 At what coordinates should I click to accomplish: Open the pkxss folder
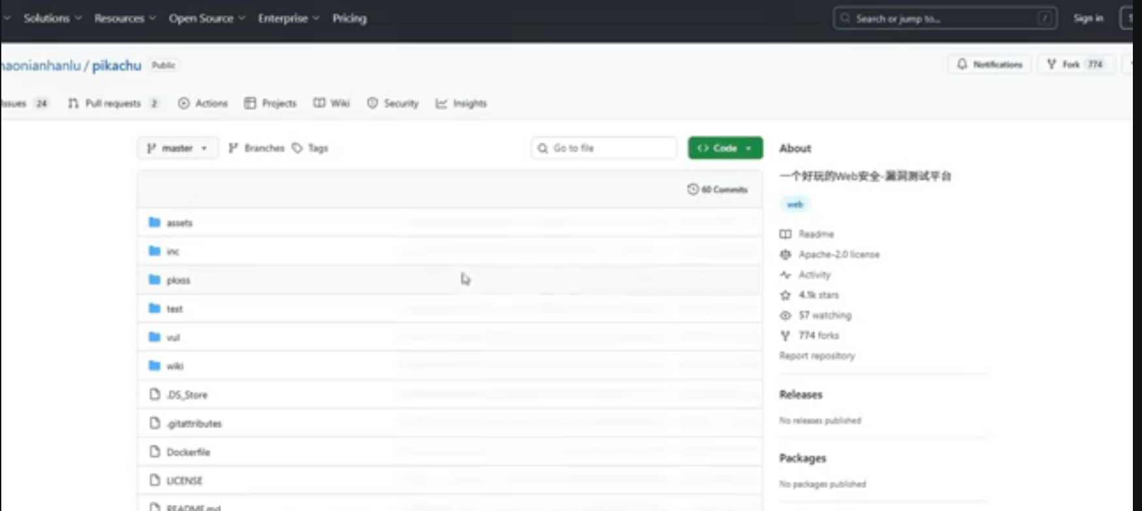(178, 280)
